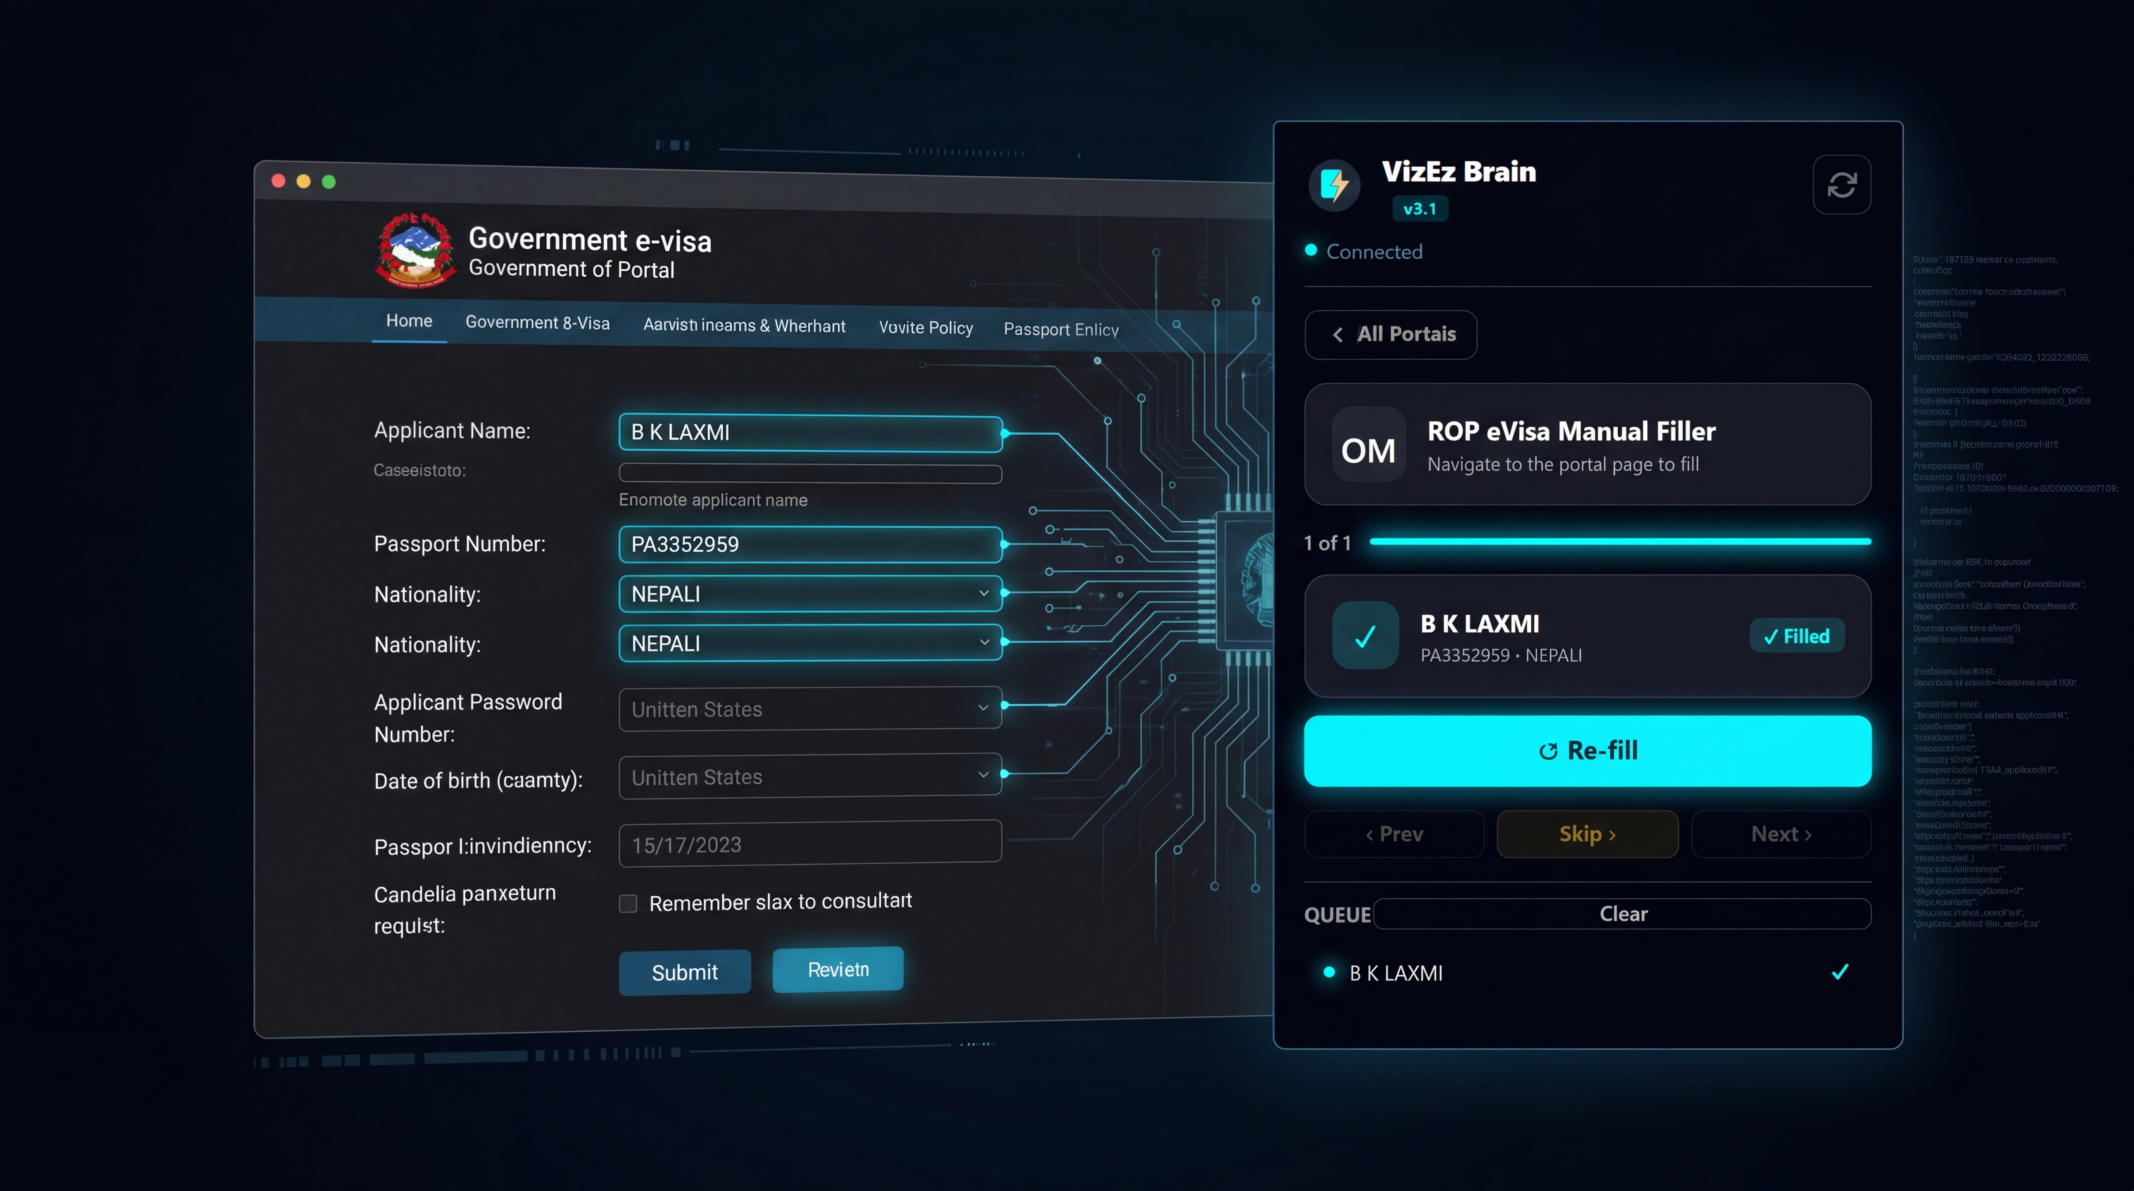Click 'Navigate to the portal page to fill' text
Screen dimensions: 2134x1191
[1563, 464]
